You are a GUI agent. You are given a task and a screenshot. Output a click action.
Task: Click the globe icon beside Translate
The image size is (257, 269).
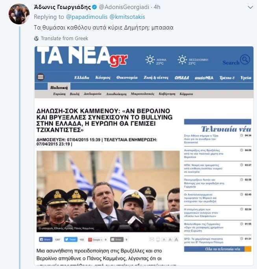(x=36, y=39)
